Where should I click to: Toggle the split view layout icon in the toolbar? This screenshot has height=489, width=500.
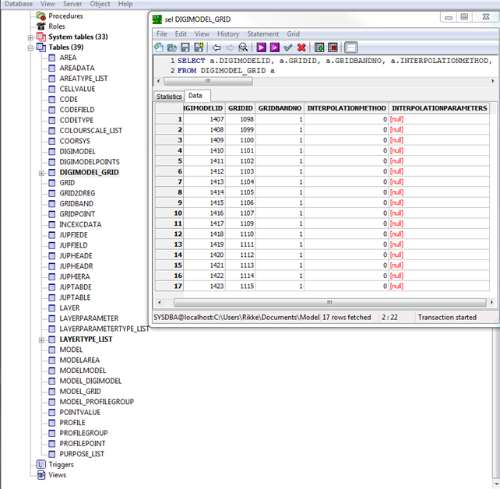(350, 47)
